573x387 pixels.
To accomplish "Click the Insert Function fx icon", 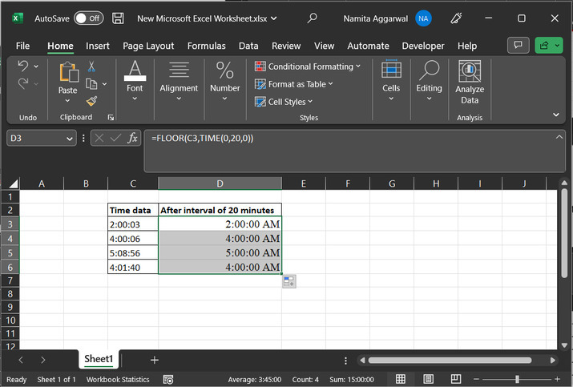I will 133,138.
